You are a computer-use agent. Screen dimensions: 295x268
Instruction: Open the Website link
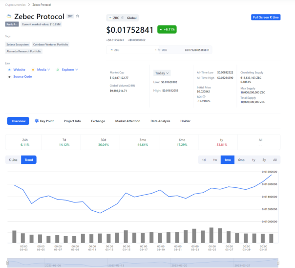(x=19, y=69)
